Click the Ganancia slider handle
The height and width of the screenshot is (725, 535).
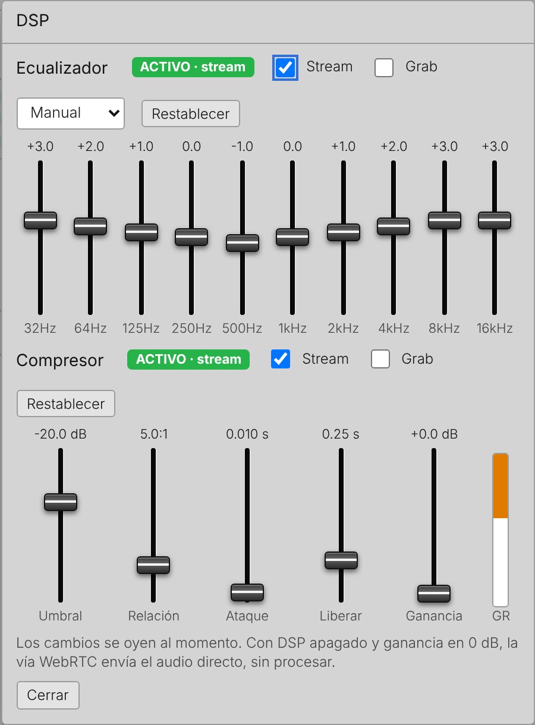[434, 594]
